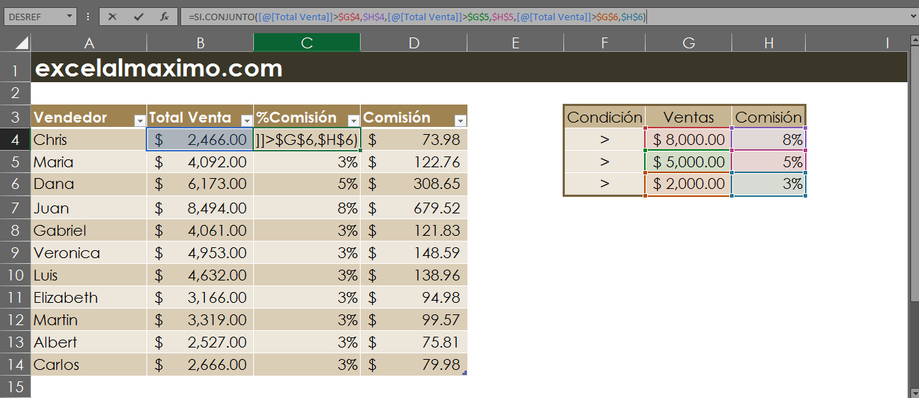Open the Total Venta filter dropdown
The height and width of the screenshot is (398, 919).
click(x=247, y=121)
